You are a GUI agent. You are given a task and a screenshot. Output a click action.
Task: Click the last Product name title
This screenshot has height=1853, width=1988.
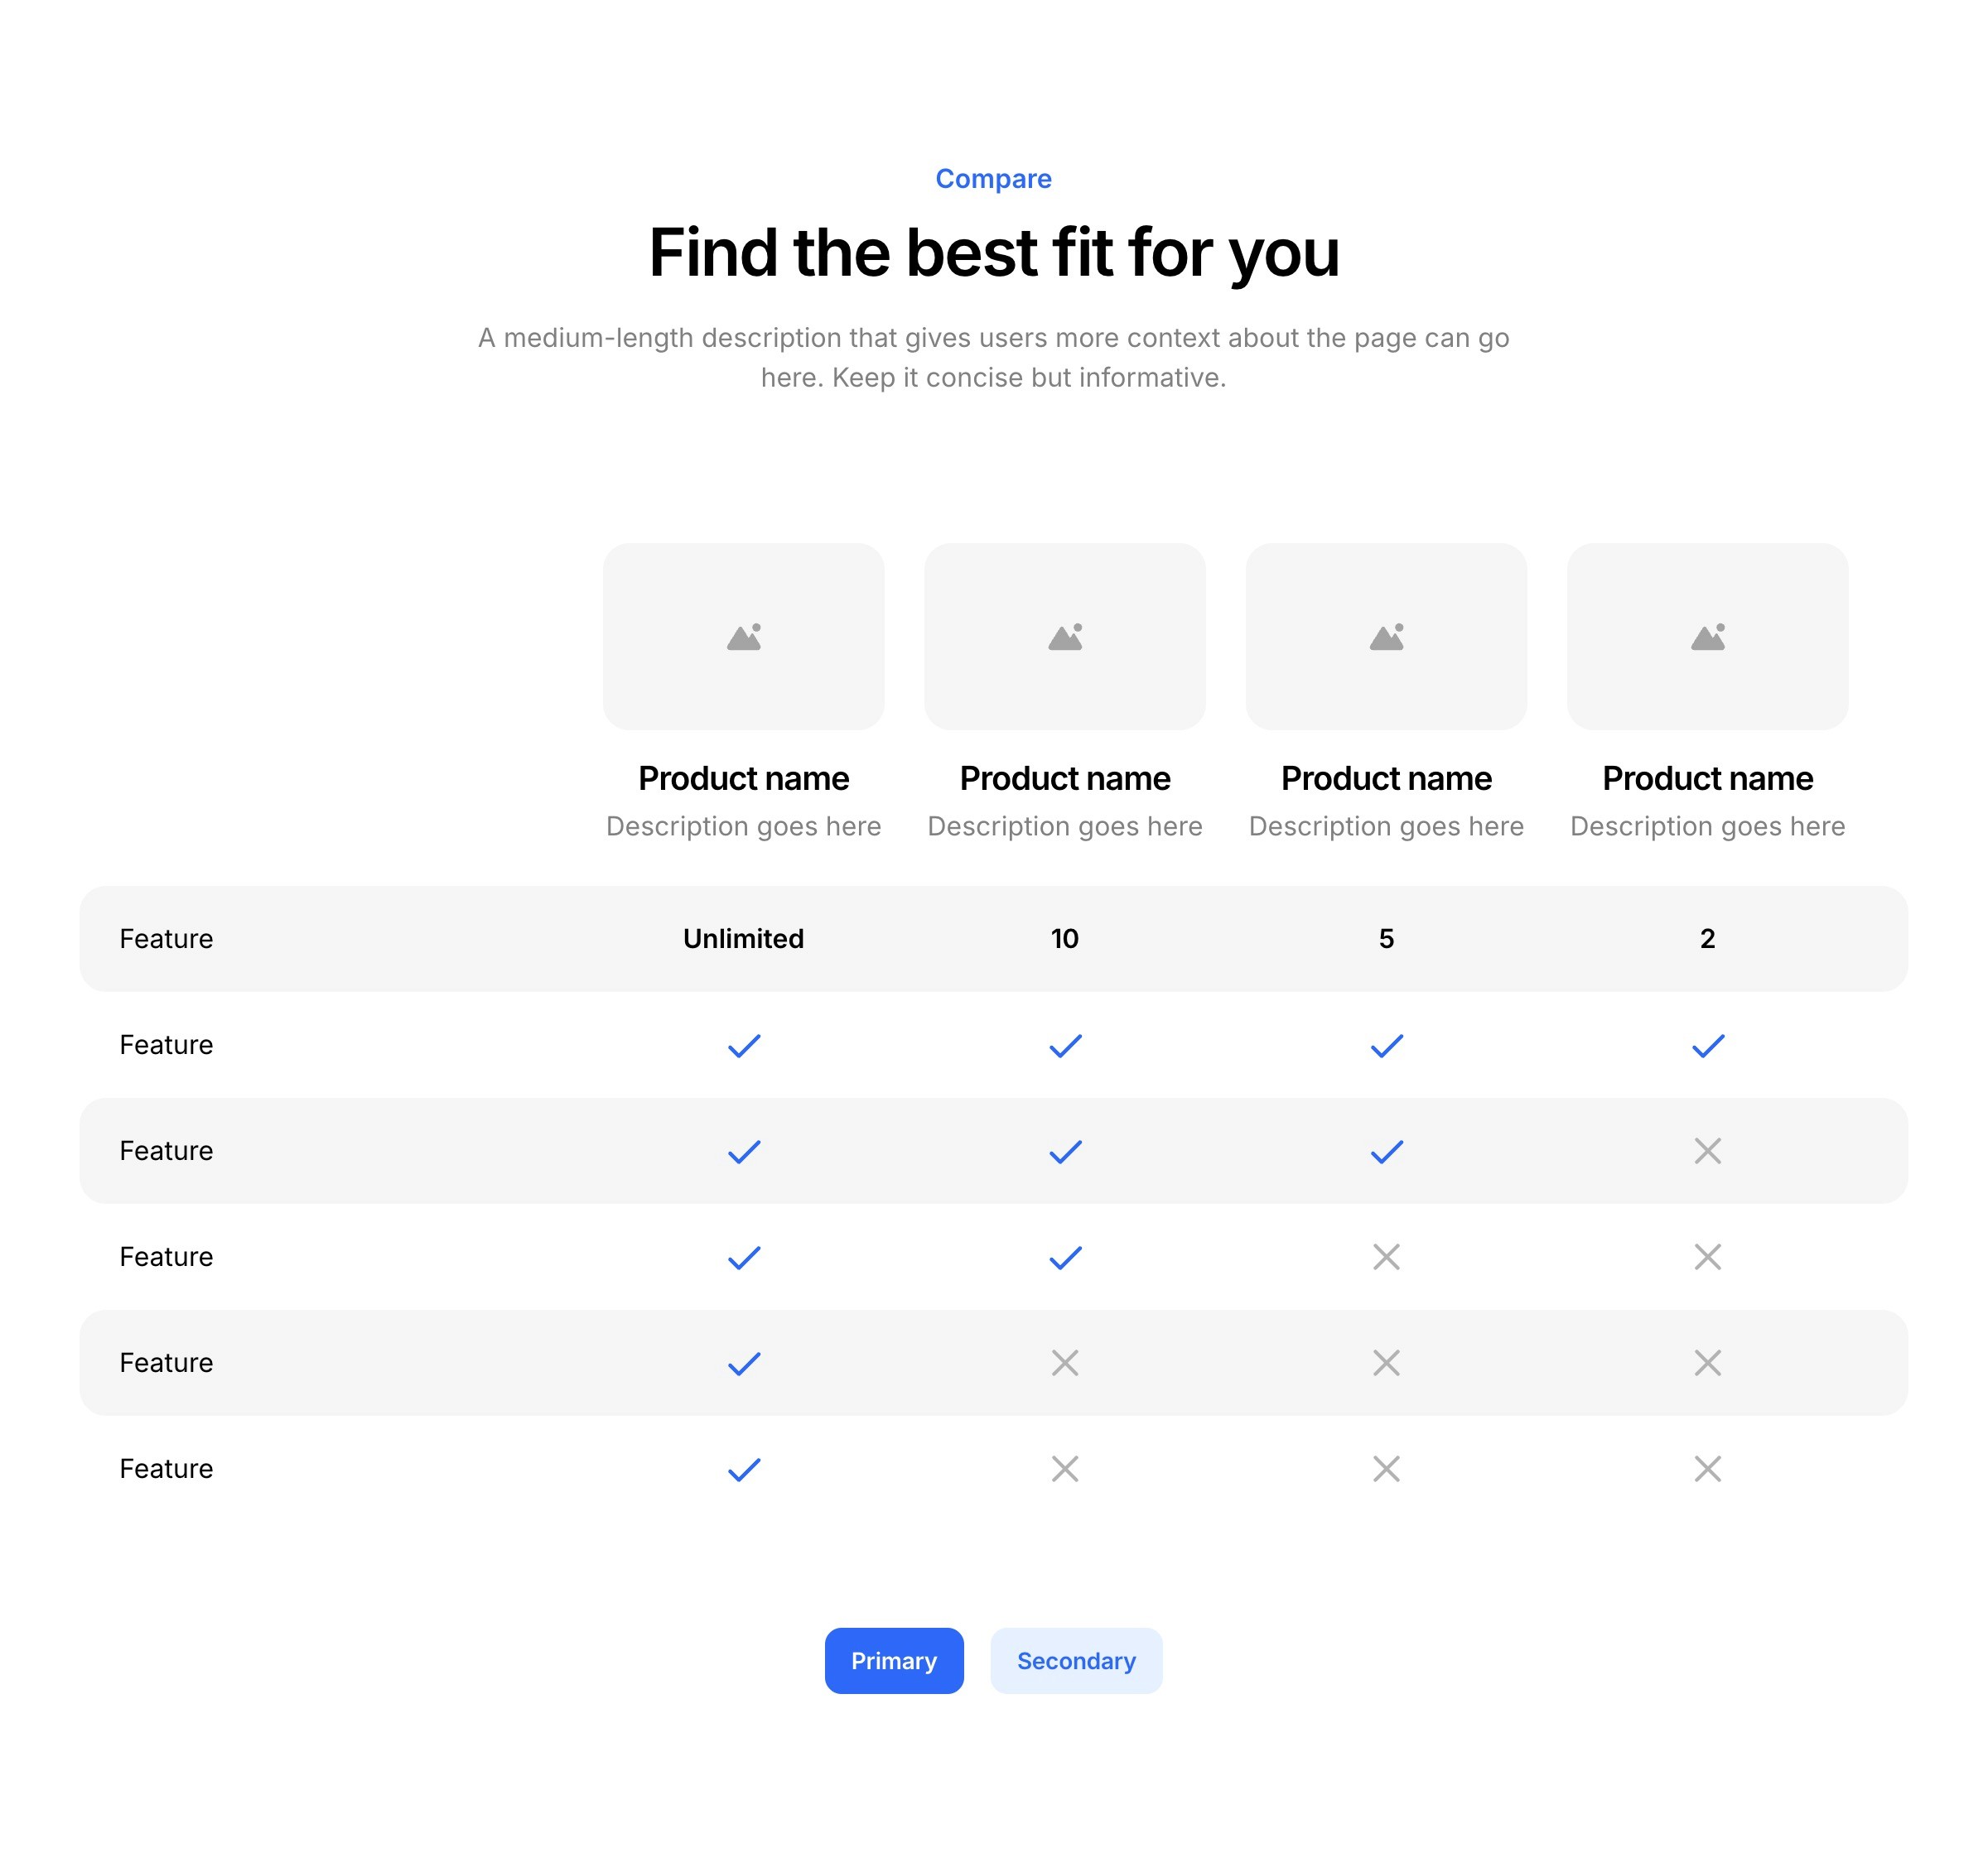tap(1707, 777)
